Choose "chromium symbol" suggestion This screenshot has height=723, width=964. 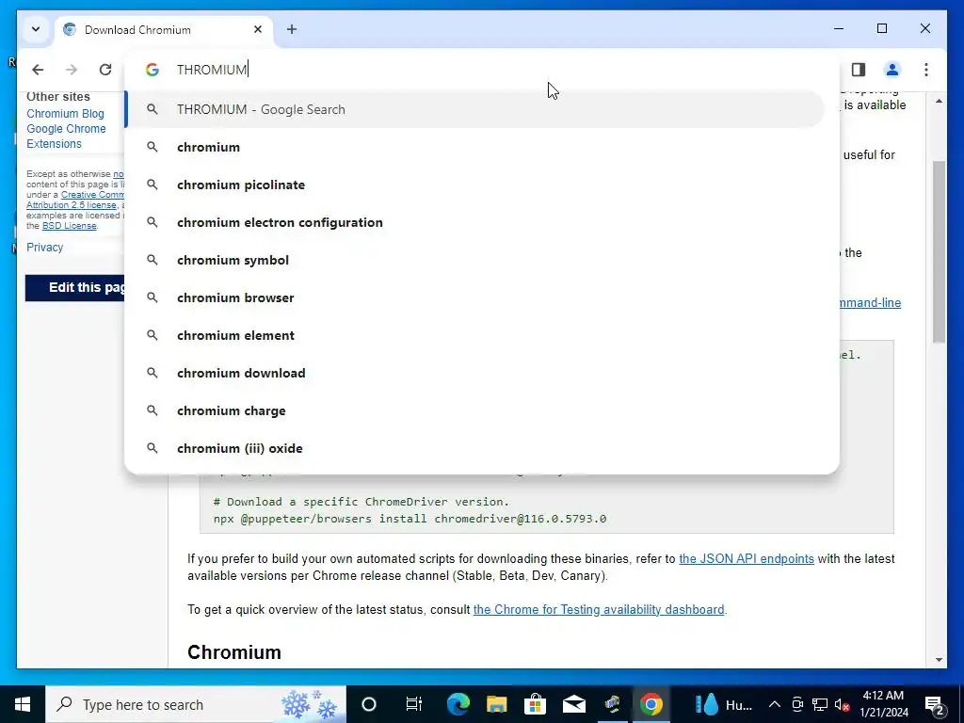(474, 260)
